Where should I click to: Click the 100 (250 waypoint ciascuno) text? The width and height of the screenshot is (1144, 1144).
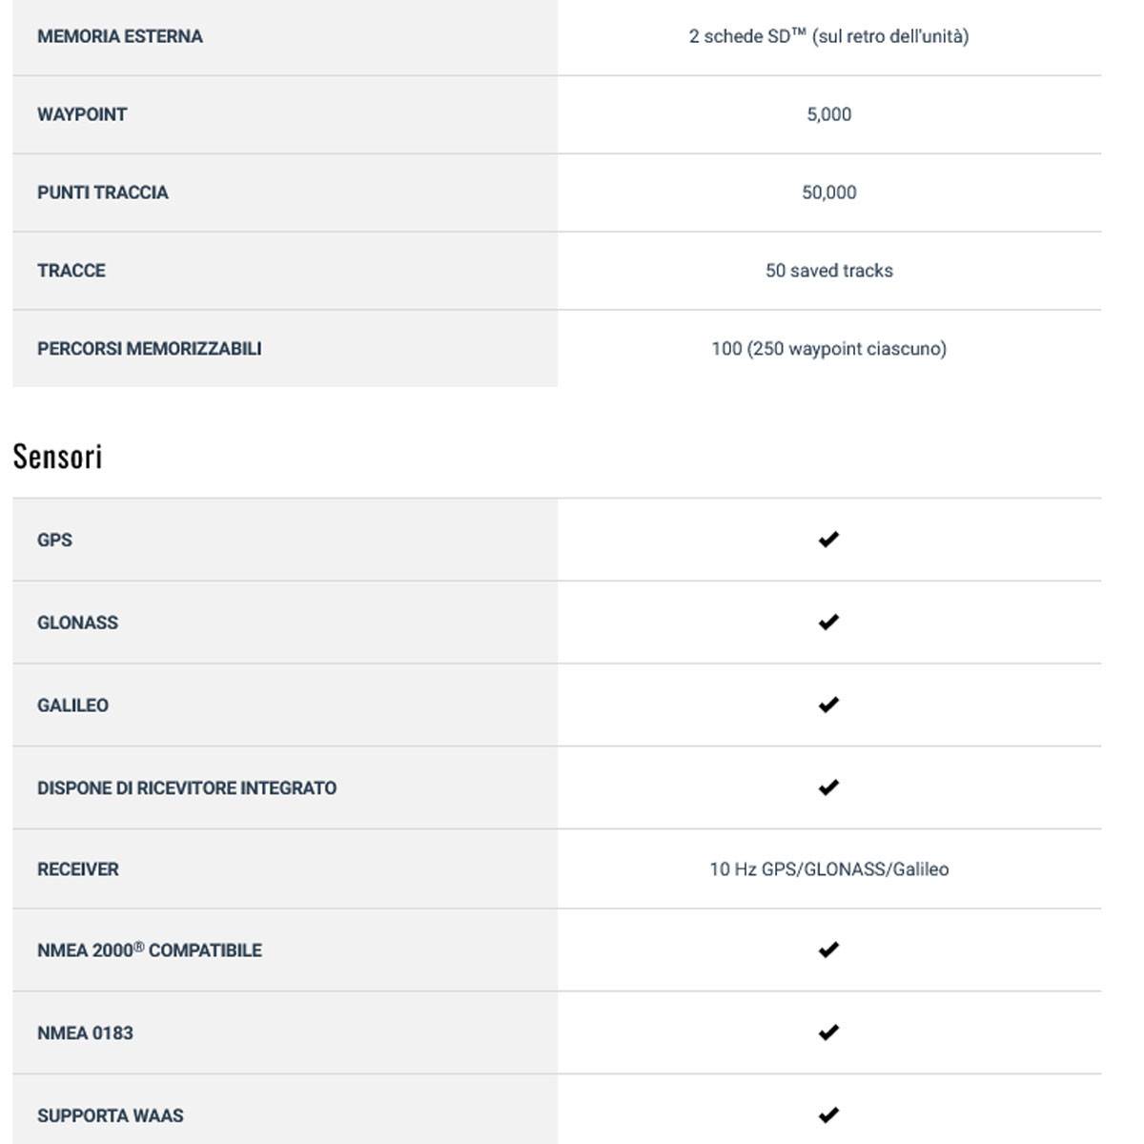click(x=829, y=349)
